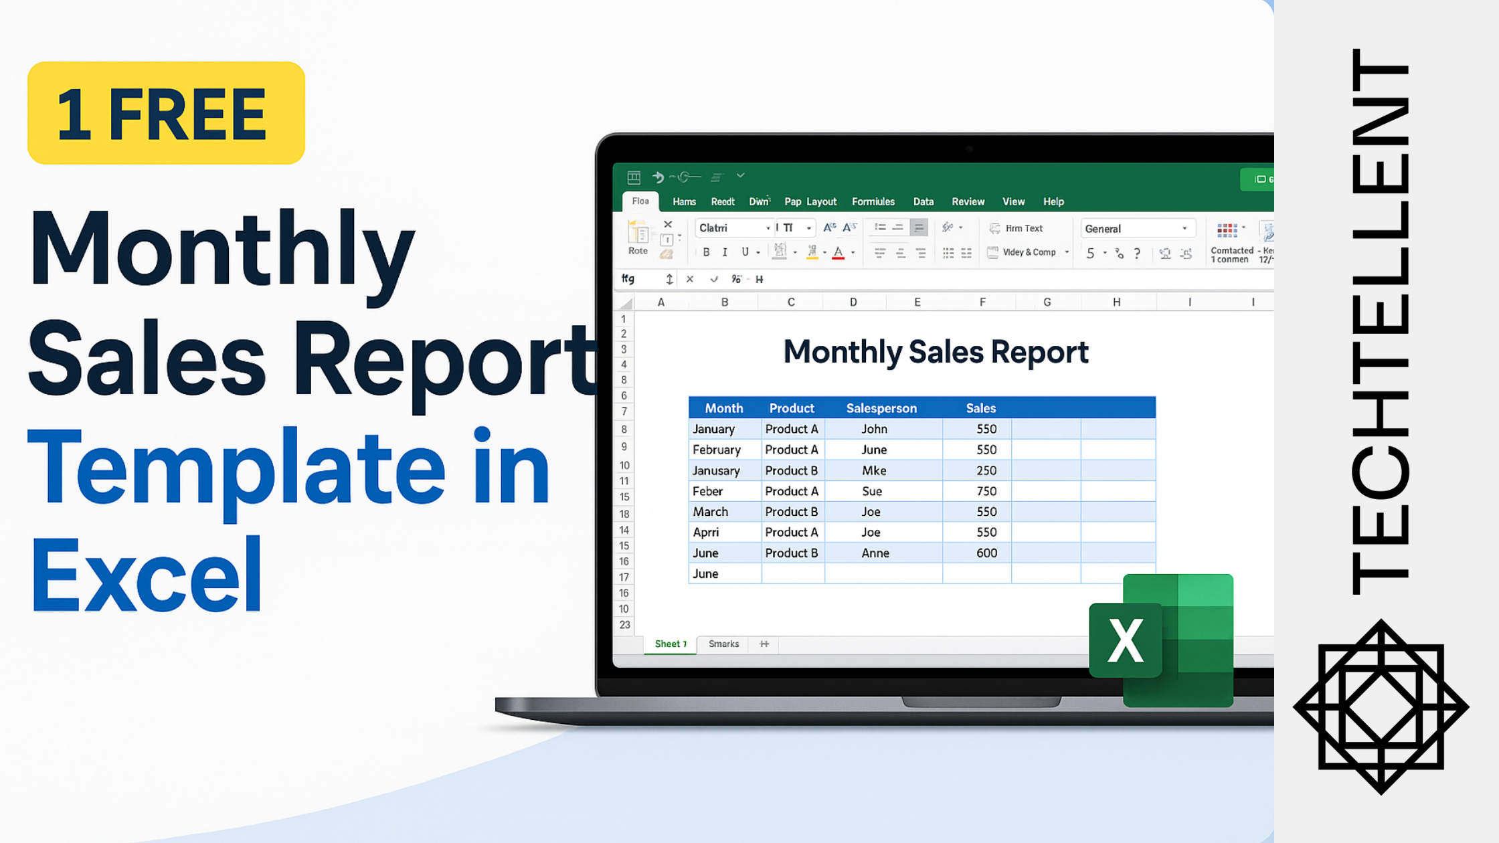This screenshot has width=1499, height=843.
Task: Select the Smarks sheet tab
Action: click(x=723, y=644)
